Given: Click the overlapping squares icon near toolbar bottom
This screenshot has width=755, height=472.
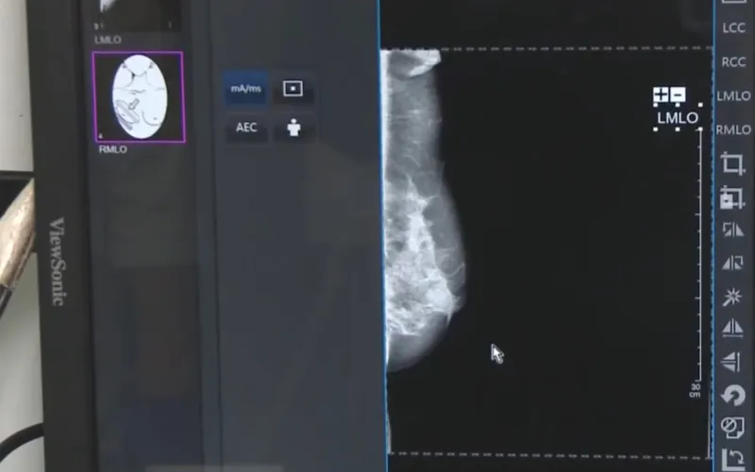Looking at the screenshot, I should click(732, 428).
